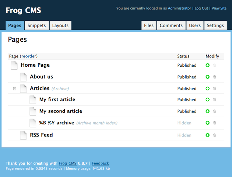Image resolution: width=232 pixels, height=177 pixels.
Task: Open the Frog CMS footer link
Action: [x=68, y=163]
